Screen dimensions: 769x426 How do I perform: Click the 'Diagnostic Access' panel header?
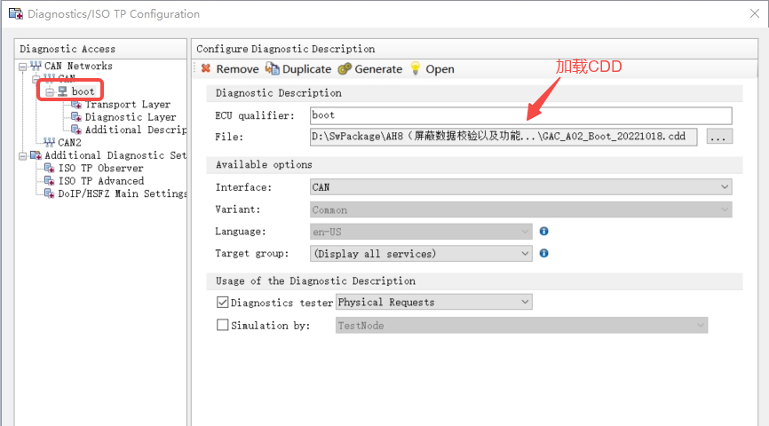point(67,49)
